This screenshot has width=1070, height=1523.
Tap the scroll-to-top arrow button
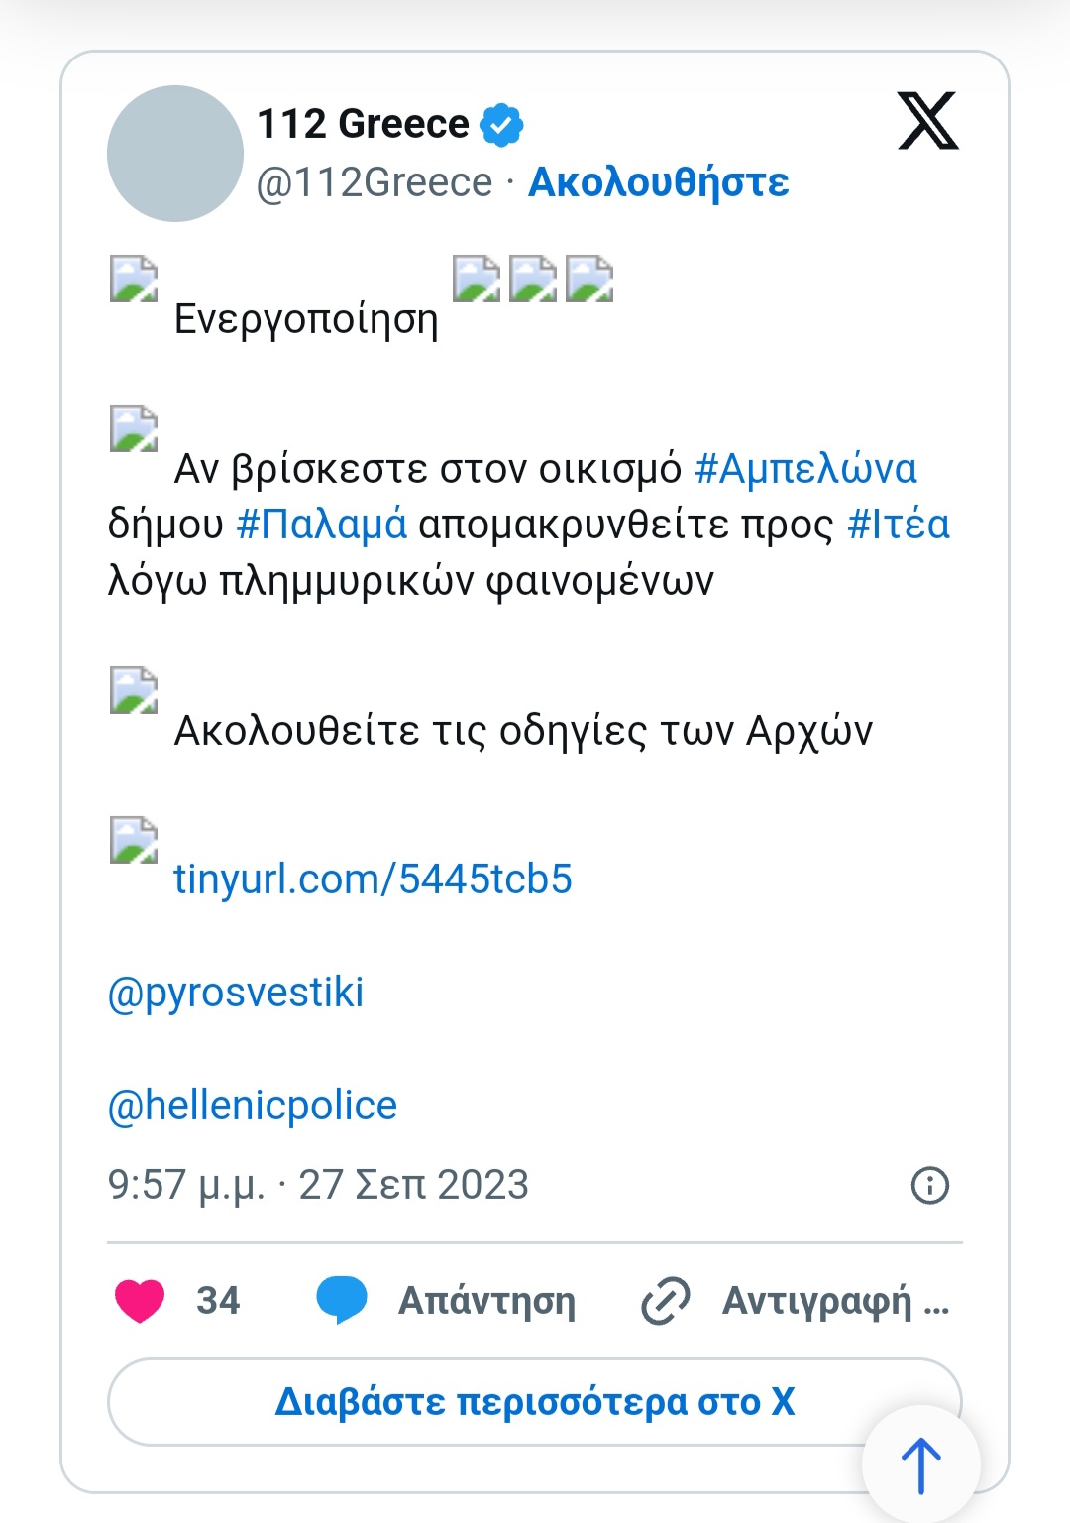(x=921, y=1464)
